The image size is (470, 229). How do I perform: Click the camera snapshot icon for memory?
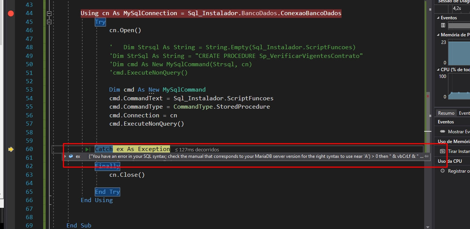442,151
